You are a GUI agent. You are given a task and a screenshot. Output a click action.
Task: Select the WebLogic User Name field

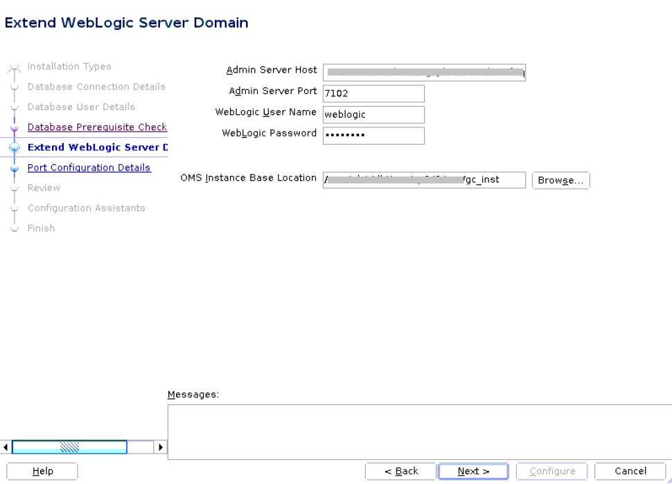point(373,114)
